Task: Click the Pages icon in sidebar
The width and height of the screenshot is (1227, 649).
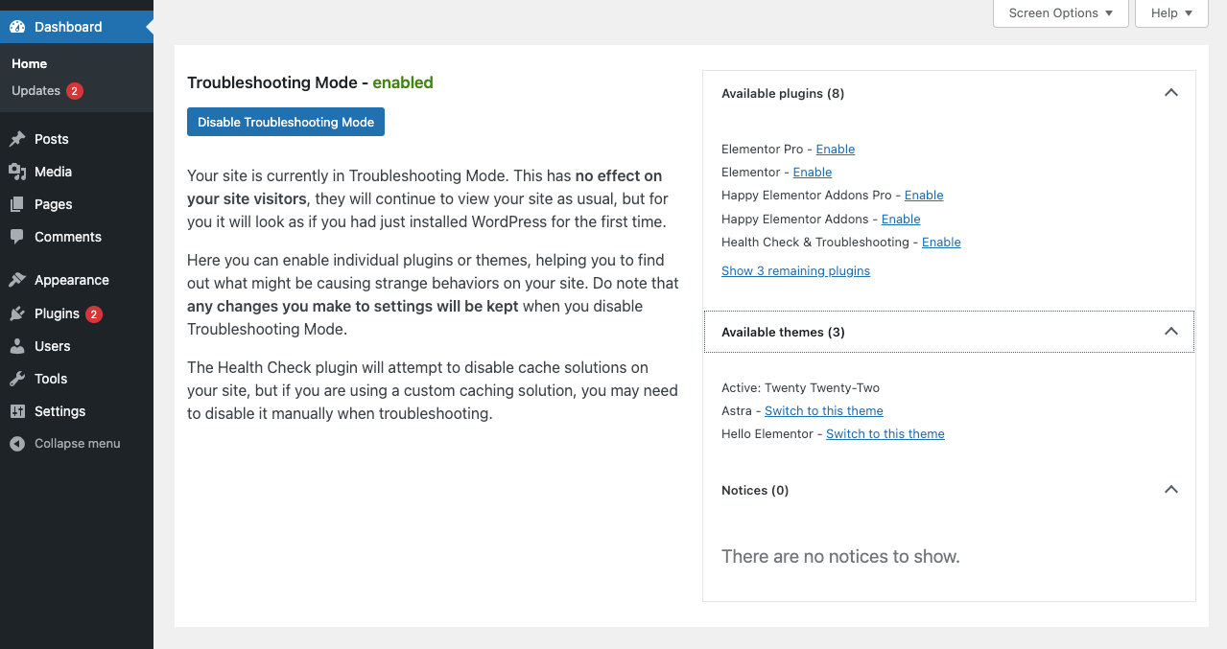Action: pyautogui.click(x=17, y=204)
